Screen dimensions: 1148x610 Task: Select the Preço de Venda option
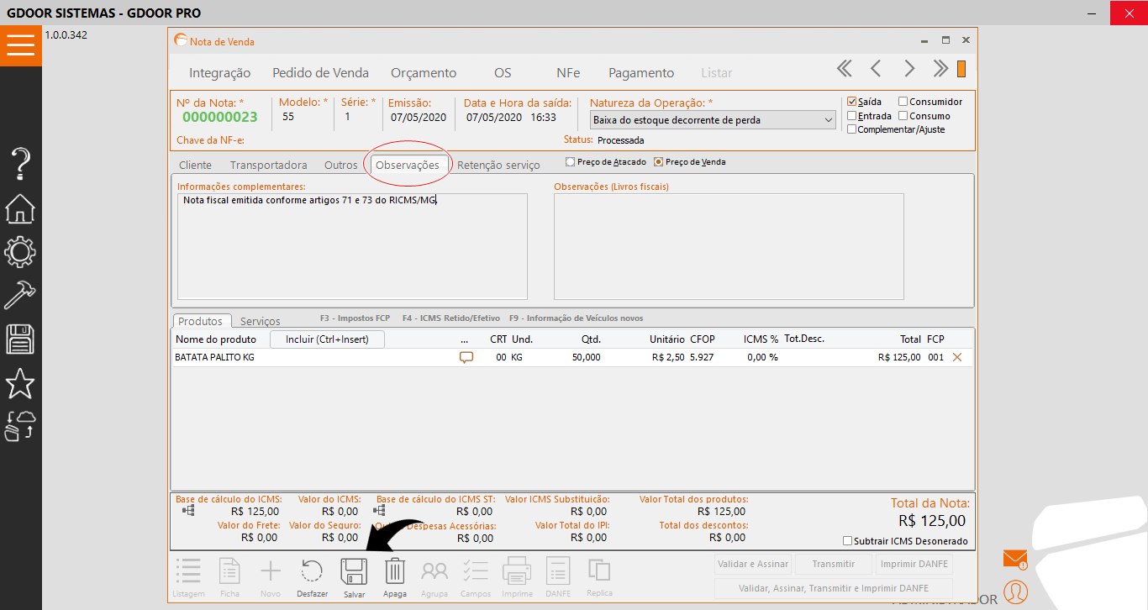pos(659,162)
